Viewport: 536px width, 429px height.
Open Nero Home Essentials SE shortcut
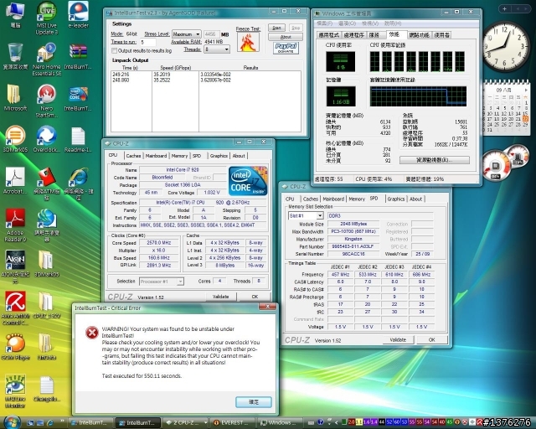tap(47, 59)
